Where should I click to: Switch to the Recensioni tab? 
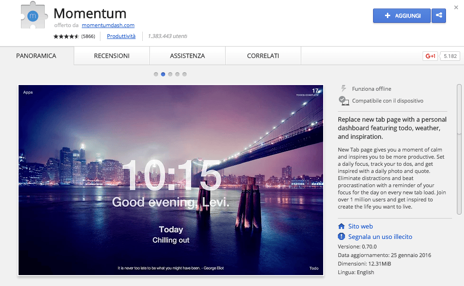(x=111, y=56)
